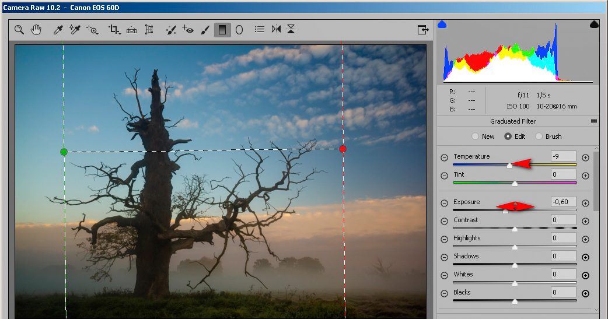
Task: Toggle the highlight clipping warning triangle
Action: coord(594,24)
